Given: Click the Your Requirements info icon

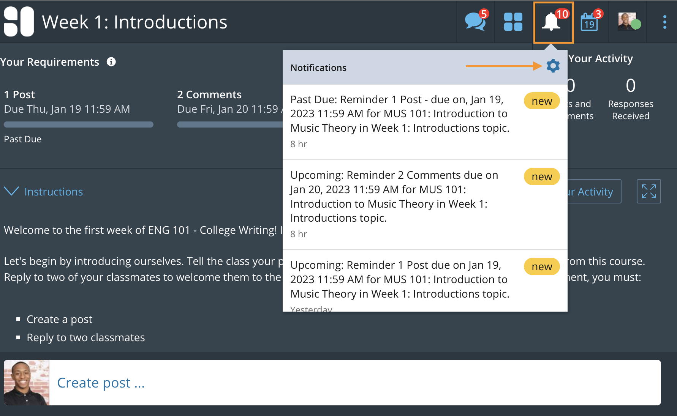Looking at the screenshot, I should pyautogui.click(x=111, y=62).
